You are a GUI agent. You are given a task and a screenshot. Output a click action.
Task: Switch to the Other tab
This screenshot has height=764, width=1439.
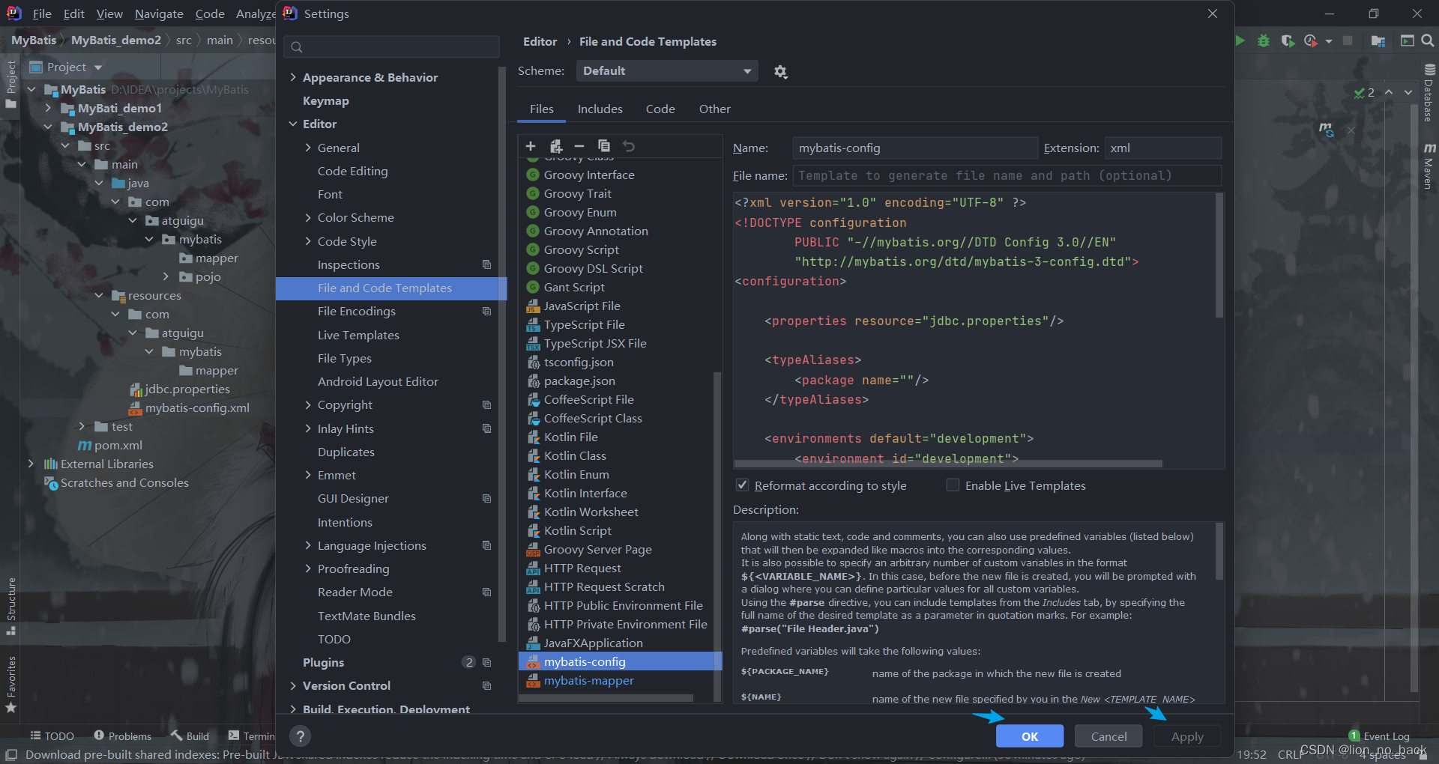click(714, 109)
